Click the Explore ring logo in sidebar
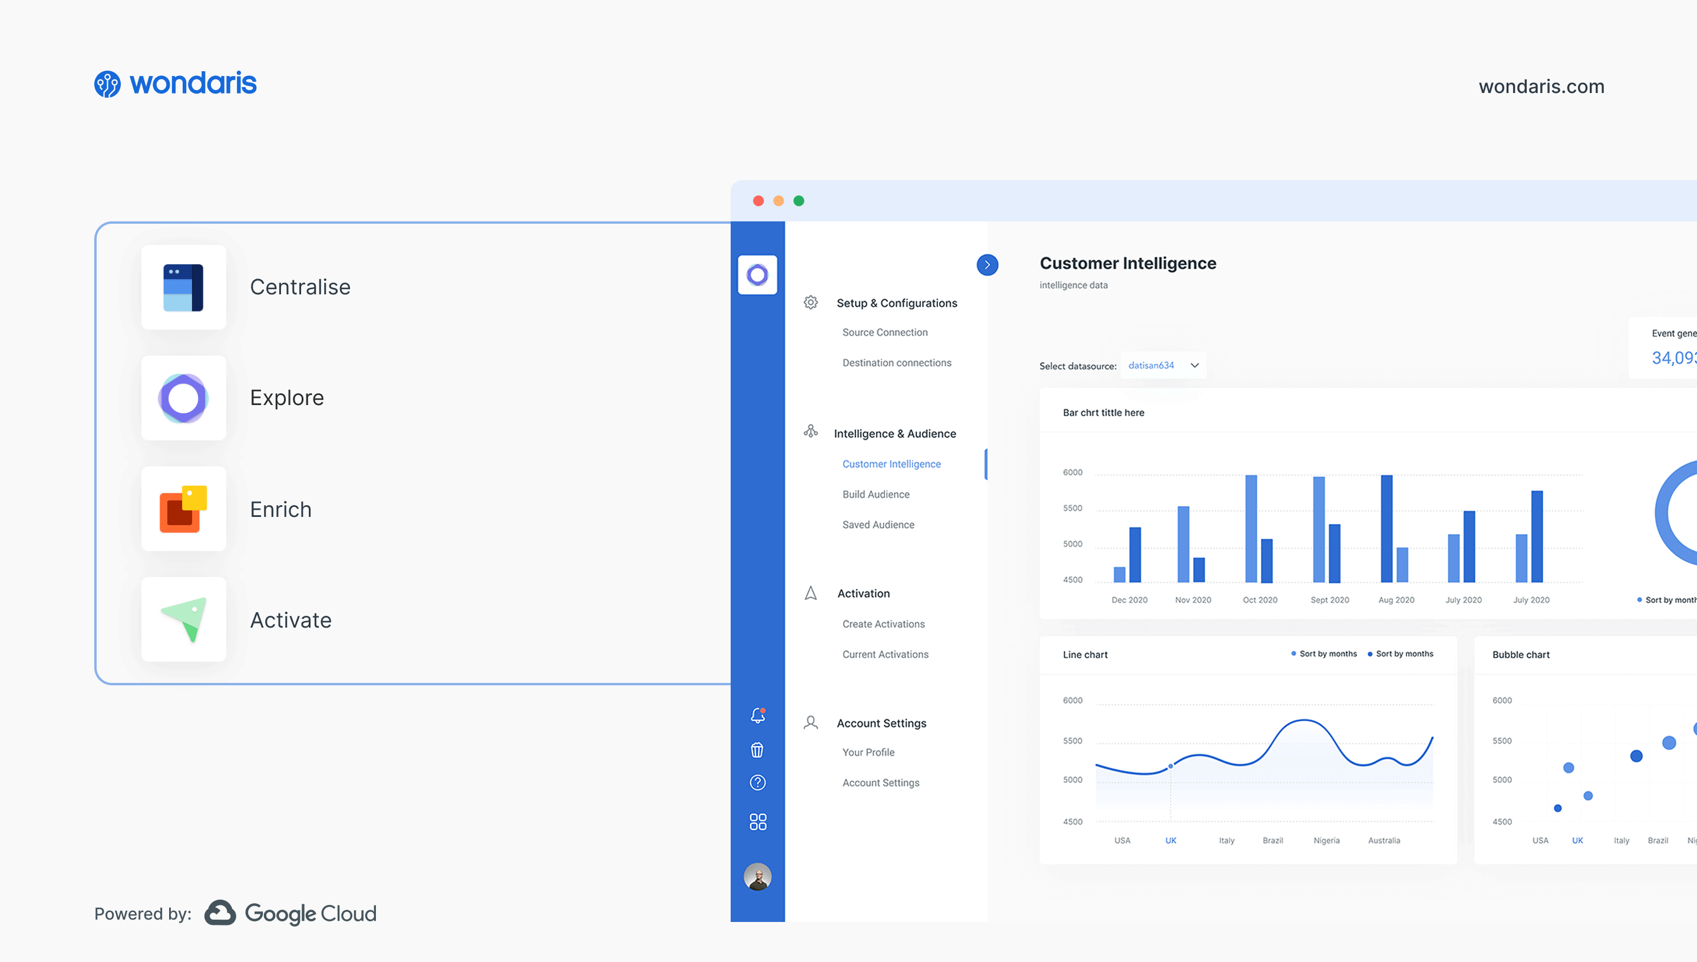Viewport: 1697px width, 962px height. click(x=758, y=275)
